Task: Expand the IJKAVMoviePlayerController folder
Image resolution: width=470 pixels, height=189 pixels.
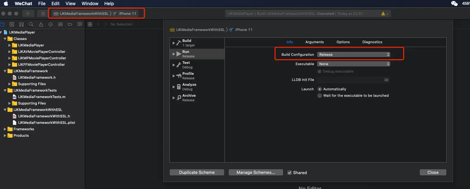Action: click(x=10, y=52)
